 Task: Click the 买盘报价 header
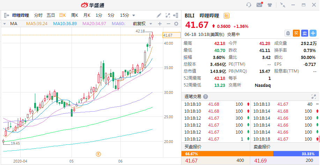coord(193,147)
